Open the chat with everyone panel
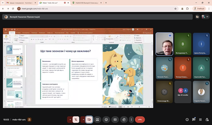The height and width of the screenshot is (125, 212). tap(194, 119)
